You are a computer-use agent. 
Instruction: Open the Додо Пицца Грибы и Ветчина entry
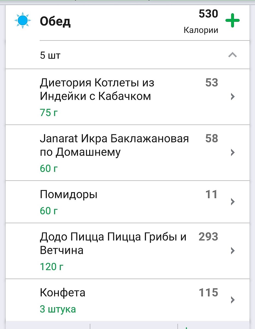tap(127, 251)
